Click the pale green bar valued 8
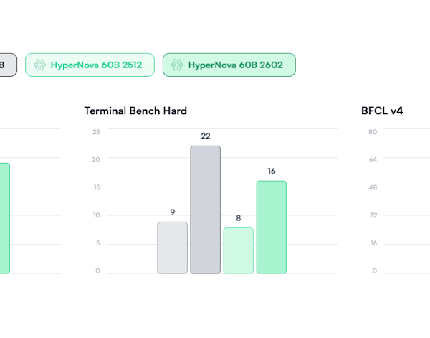The image size is (430, 338). click(238, 250)
